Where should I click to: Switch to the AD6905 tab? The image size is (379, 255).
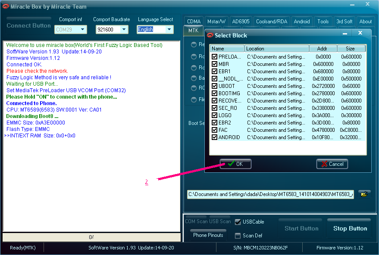point(241,21)
